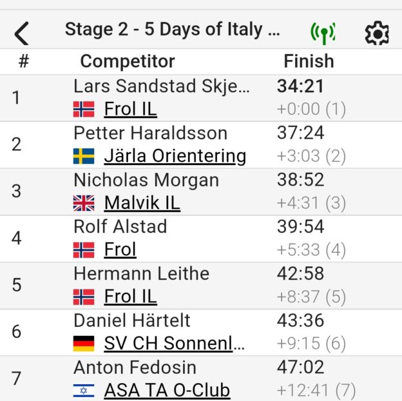Open the settings gear icon
The width and height of the screenshot is (402, 401).
coord(377,32)
